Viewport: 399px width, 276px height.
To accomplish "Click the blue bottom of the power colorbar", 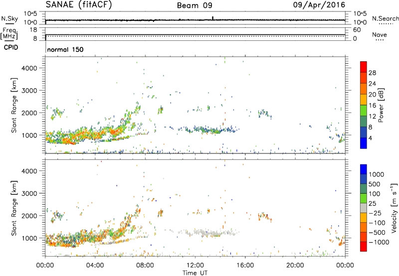I will 364,143.
